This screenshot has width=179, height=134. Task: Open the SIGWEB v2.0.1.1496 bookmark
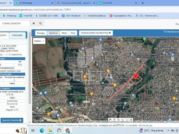pyautogui.click(x=47, y=16)
